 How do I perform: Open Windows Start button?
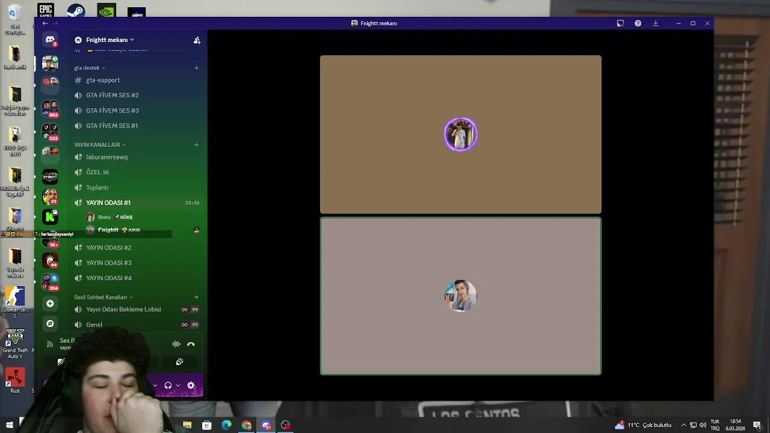[x=10, y=425]
